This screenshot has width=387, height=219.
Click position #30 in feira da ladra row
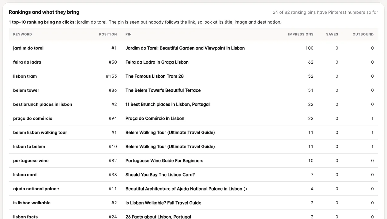coord(113,62)
